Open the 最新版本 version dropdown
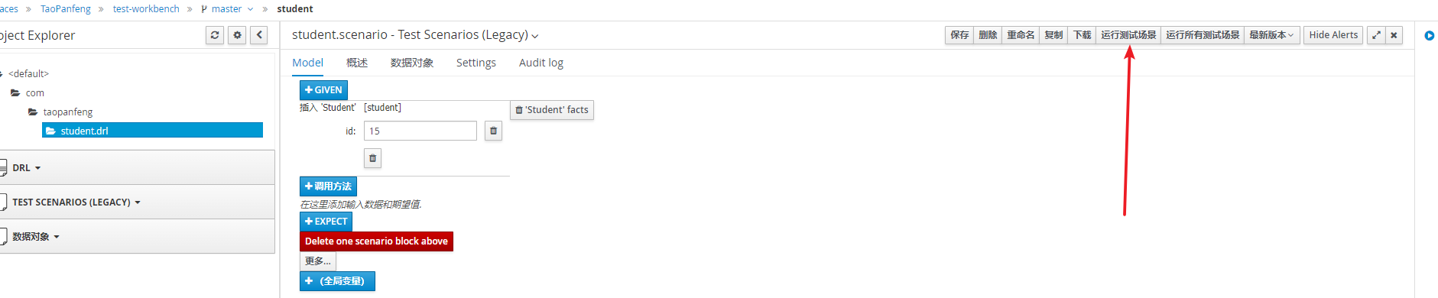The width and height of the screenshot is (1438, 298). [1272, 35]
